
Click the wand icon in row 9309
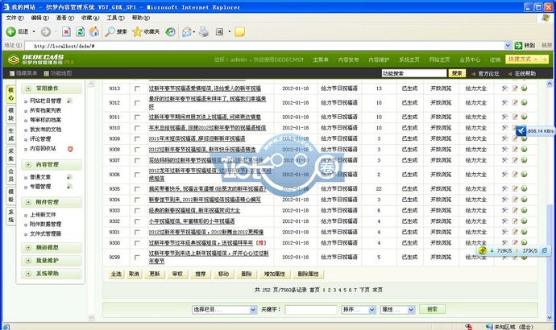pyautogui.click(x=504, y=138)
